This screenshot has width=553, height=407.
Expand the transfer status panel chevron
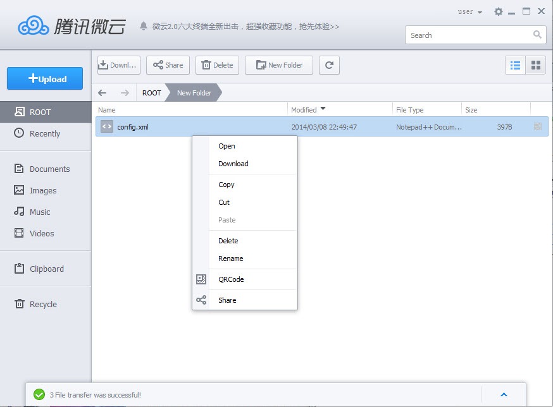coord(504,394)
